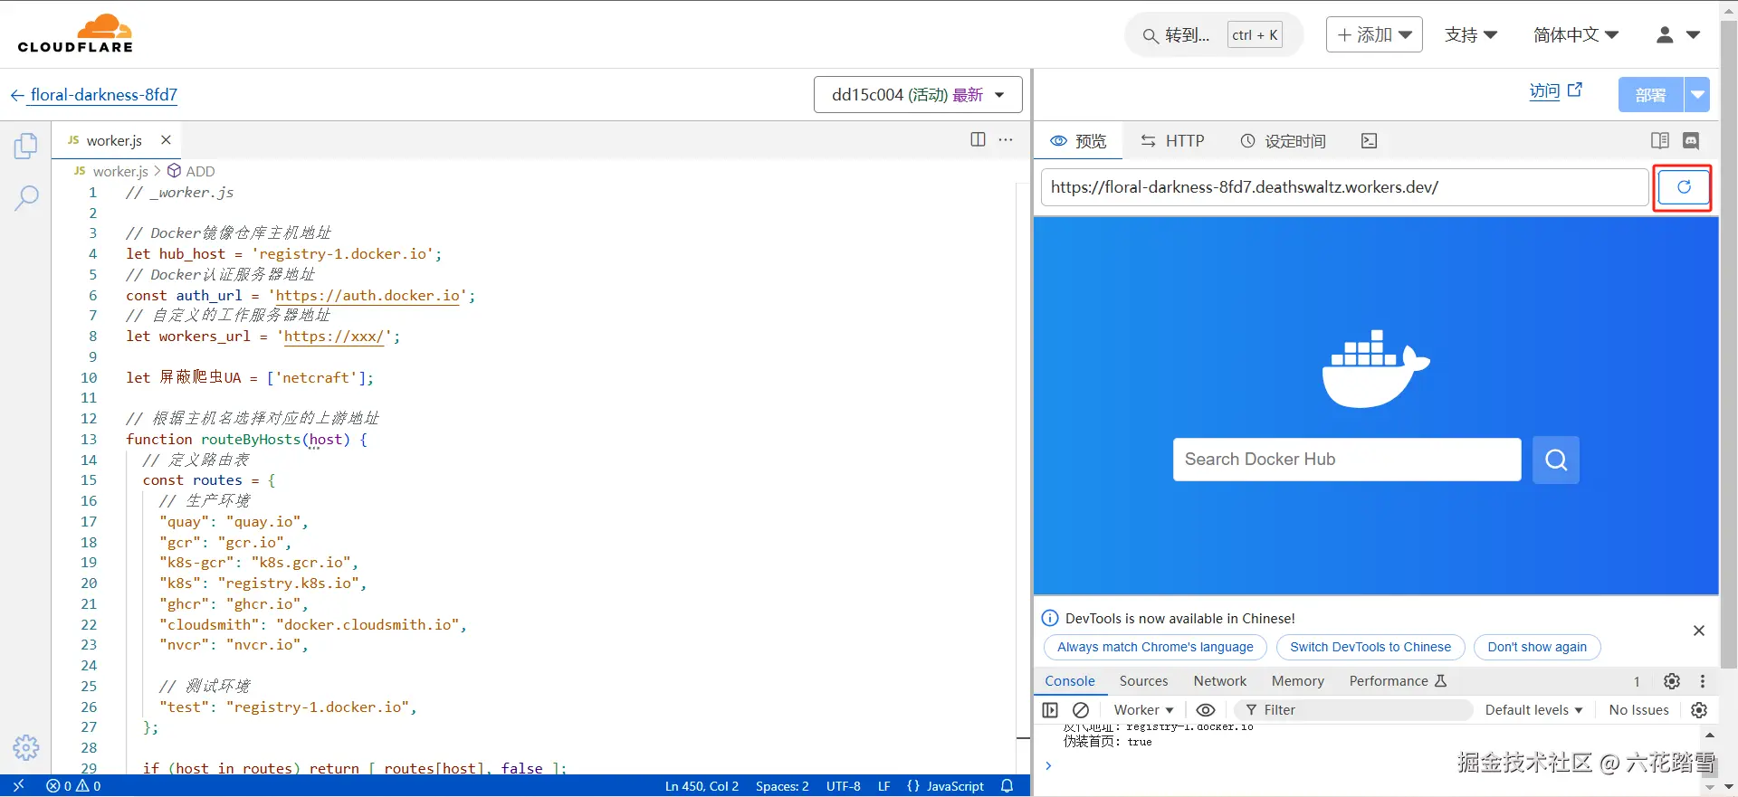
Task: Open the Explorer files icon in sidebar
Action: coord(26,146)
